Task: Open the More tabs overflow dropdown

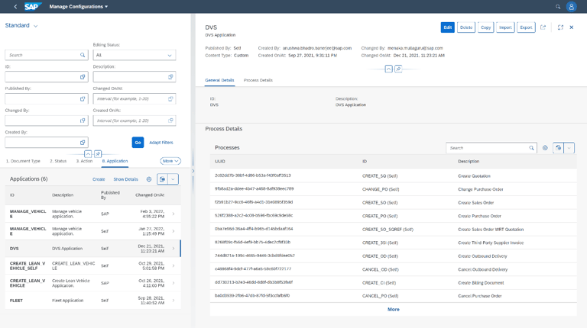Action: 170,161
